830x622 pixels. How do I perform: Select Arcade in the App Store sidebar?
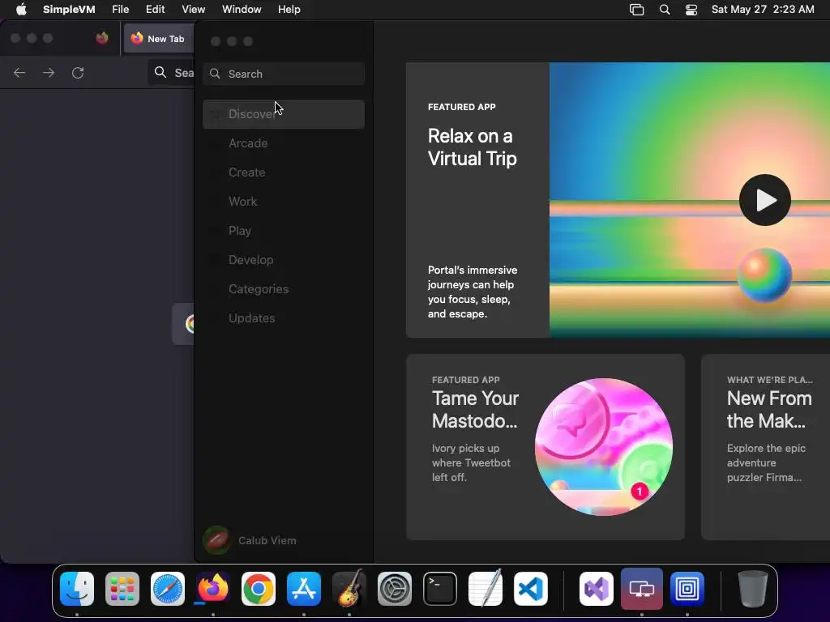click(x=284, y=143)
